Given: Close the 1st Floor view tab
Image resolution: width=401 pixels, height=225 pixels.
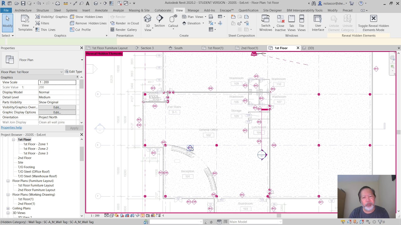Looking at the screenshot, I should coord(298,48).
